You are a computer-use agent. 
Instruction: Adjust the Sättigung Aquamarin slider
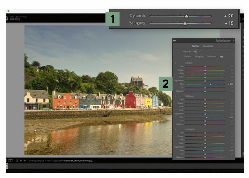205,114
